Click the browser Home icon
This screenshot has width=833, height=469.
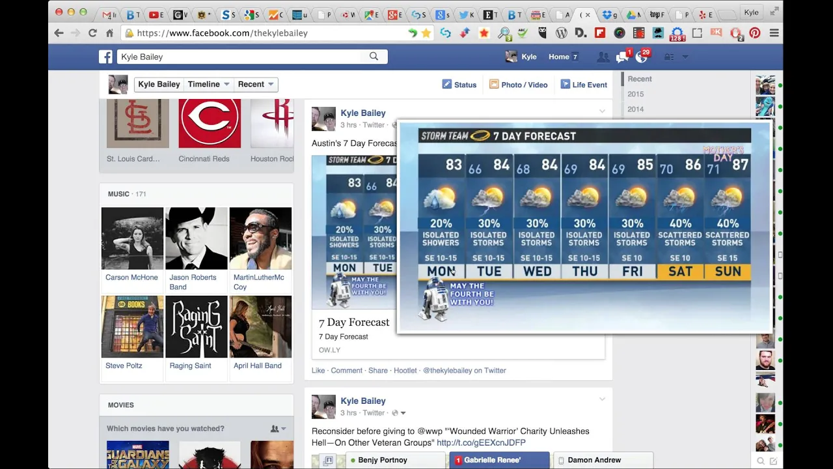109,33
